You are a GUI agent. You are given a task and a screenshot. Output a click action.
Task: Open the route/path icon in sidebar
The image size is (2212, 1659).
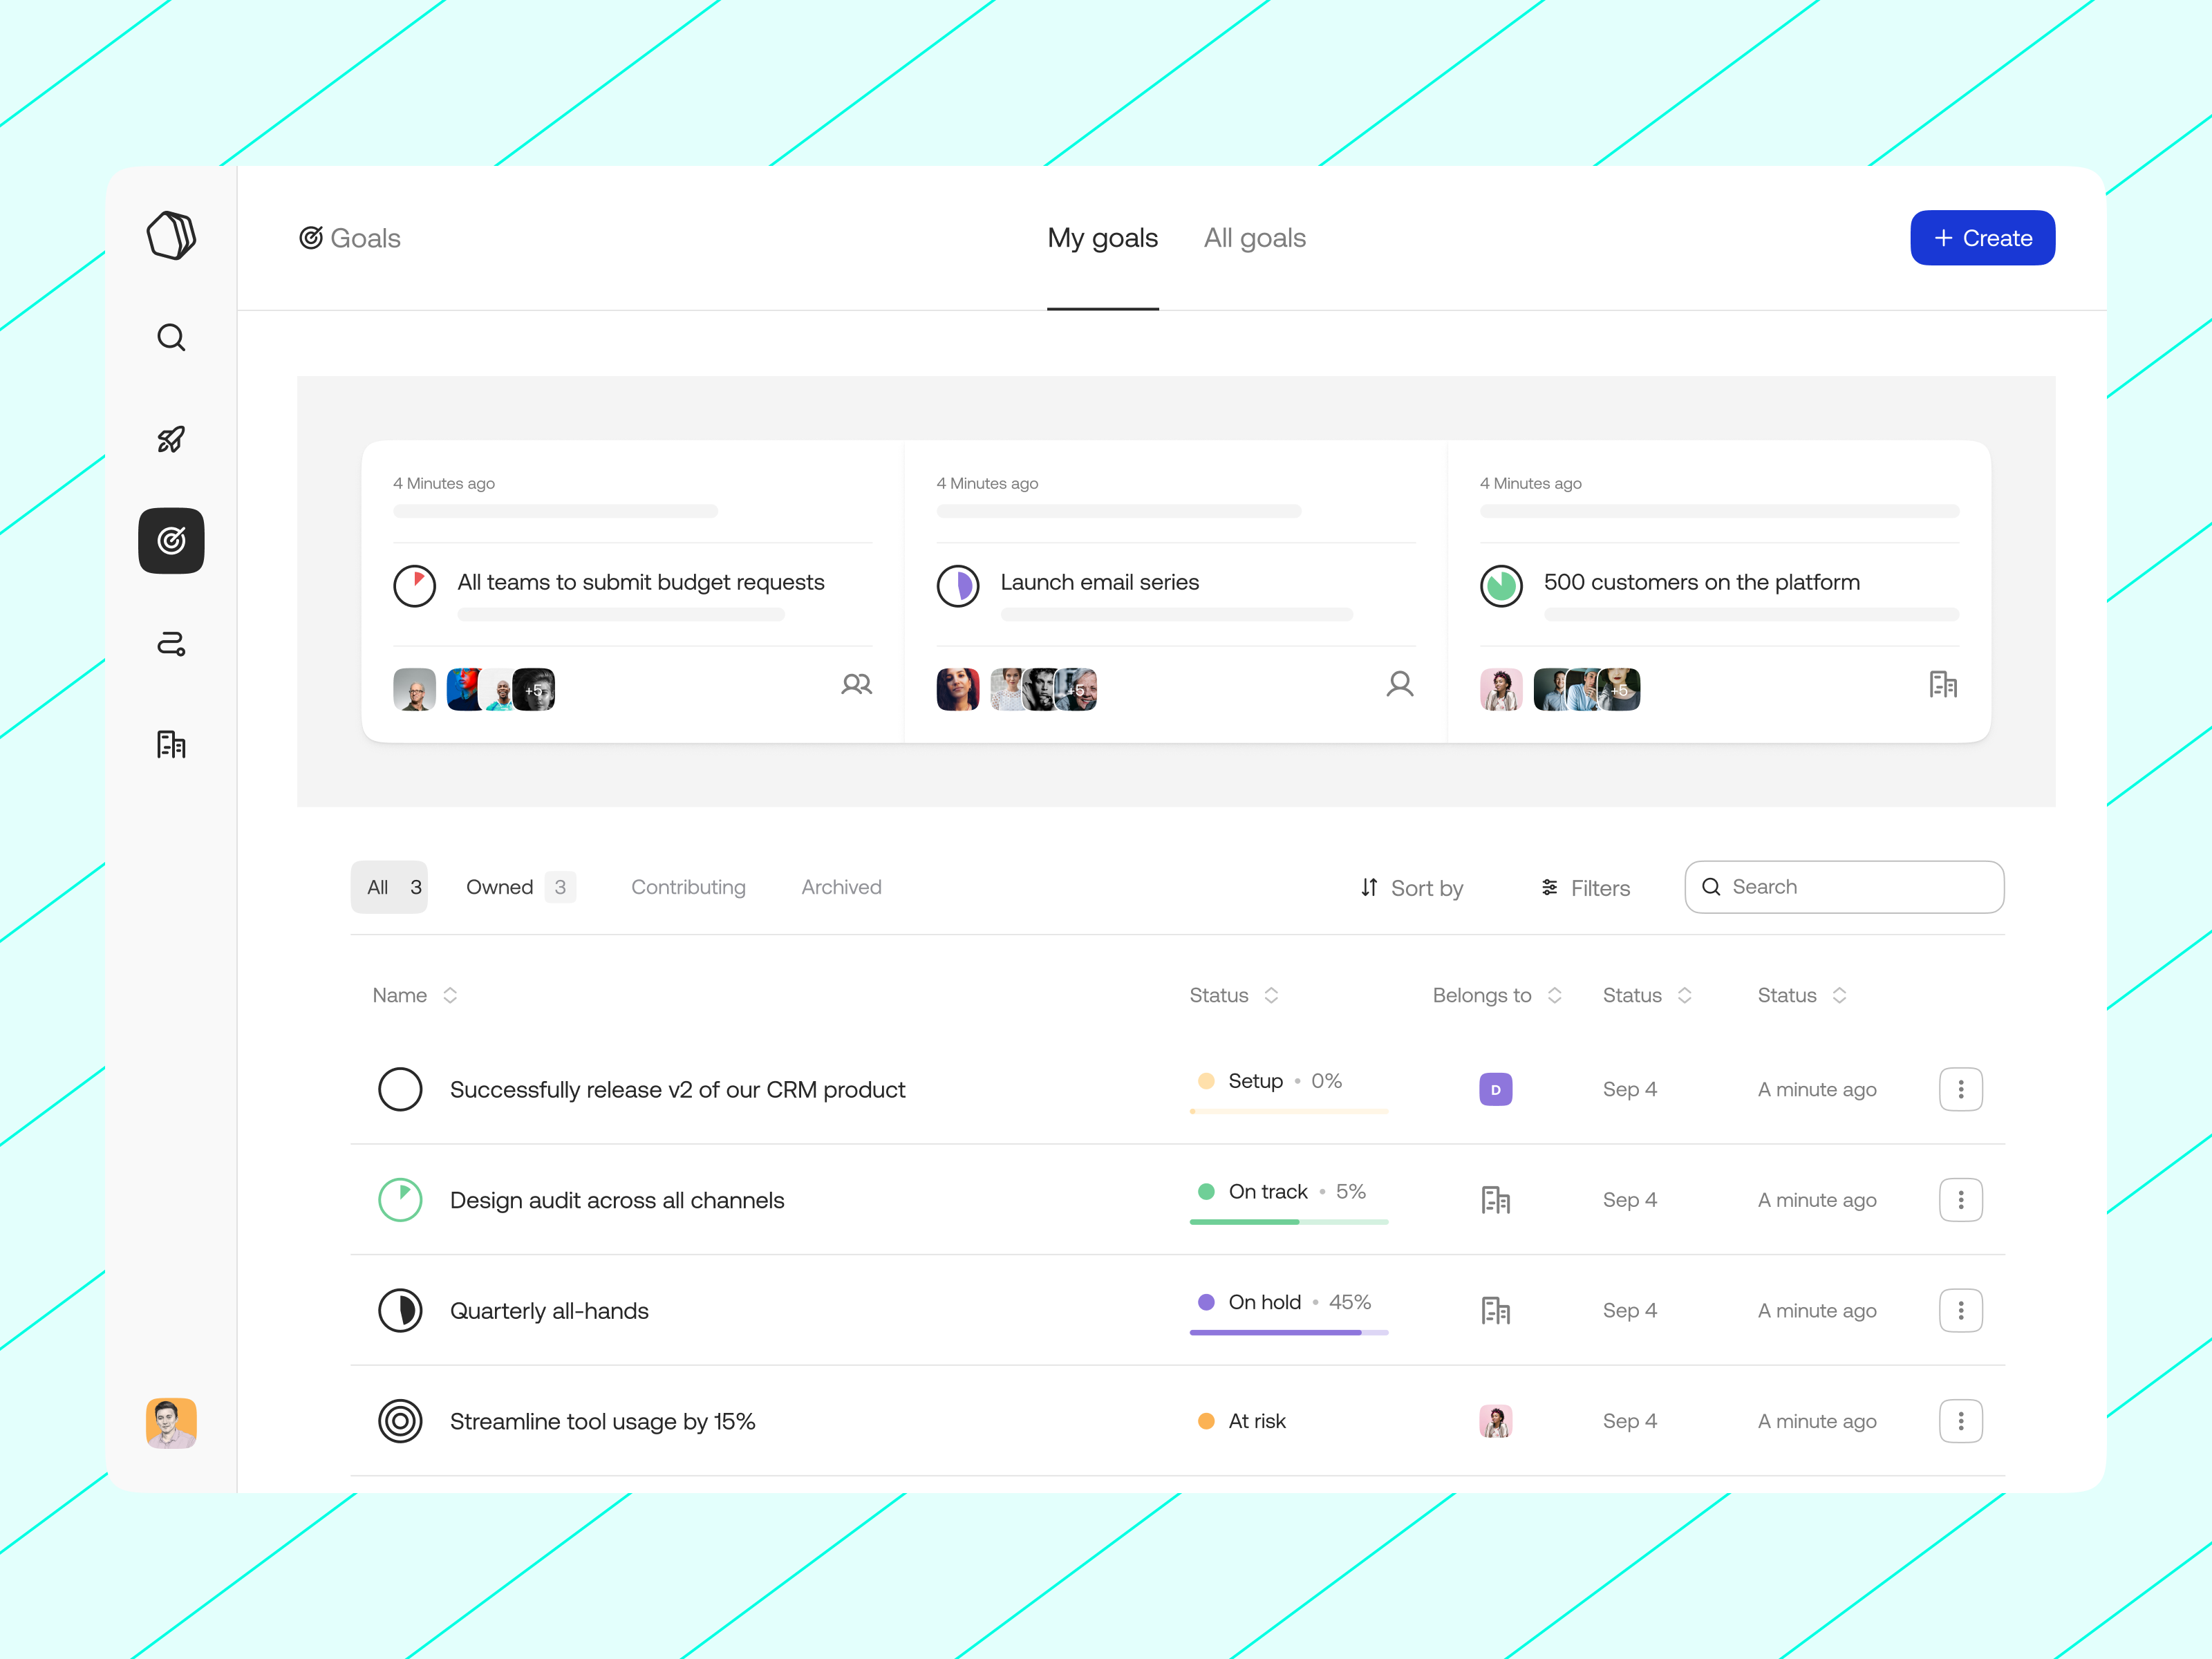(x=171, y=643)
